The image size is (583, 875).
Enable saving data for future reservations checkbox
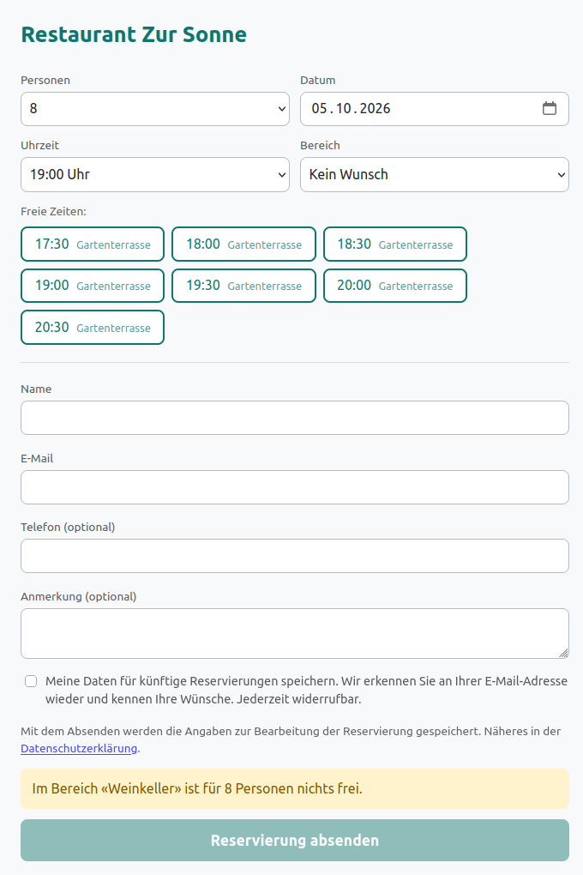point(31,681)
